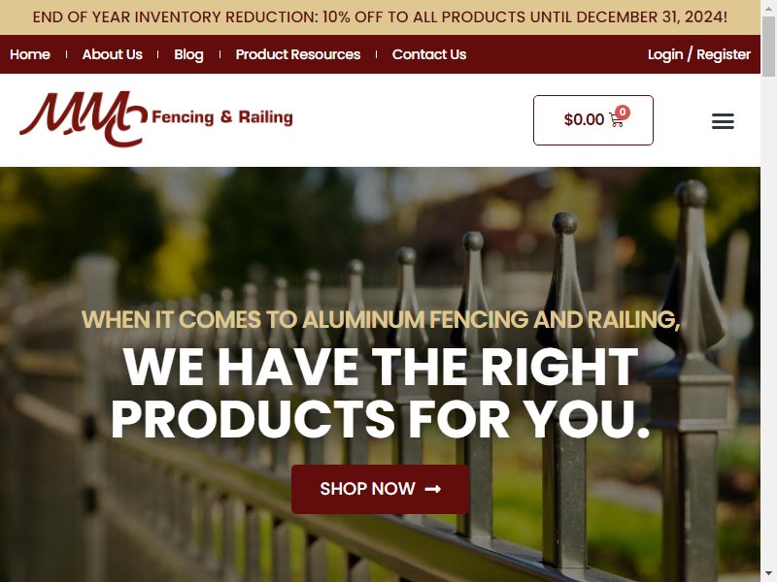Image resolution: width=777 pixels, height=582 pixels.
Task: Select Product Resources in navigation
Action: coord(298,54)
